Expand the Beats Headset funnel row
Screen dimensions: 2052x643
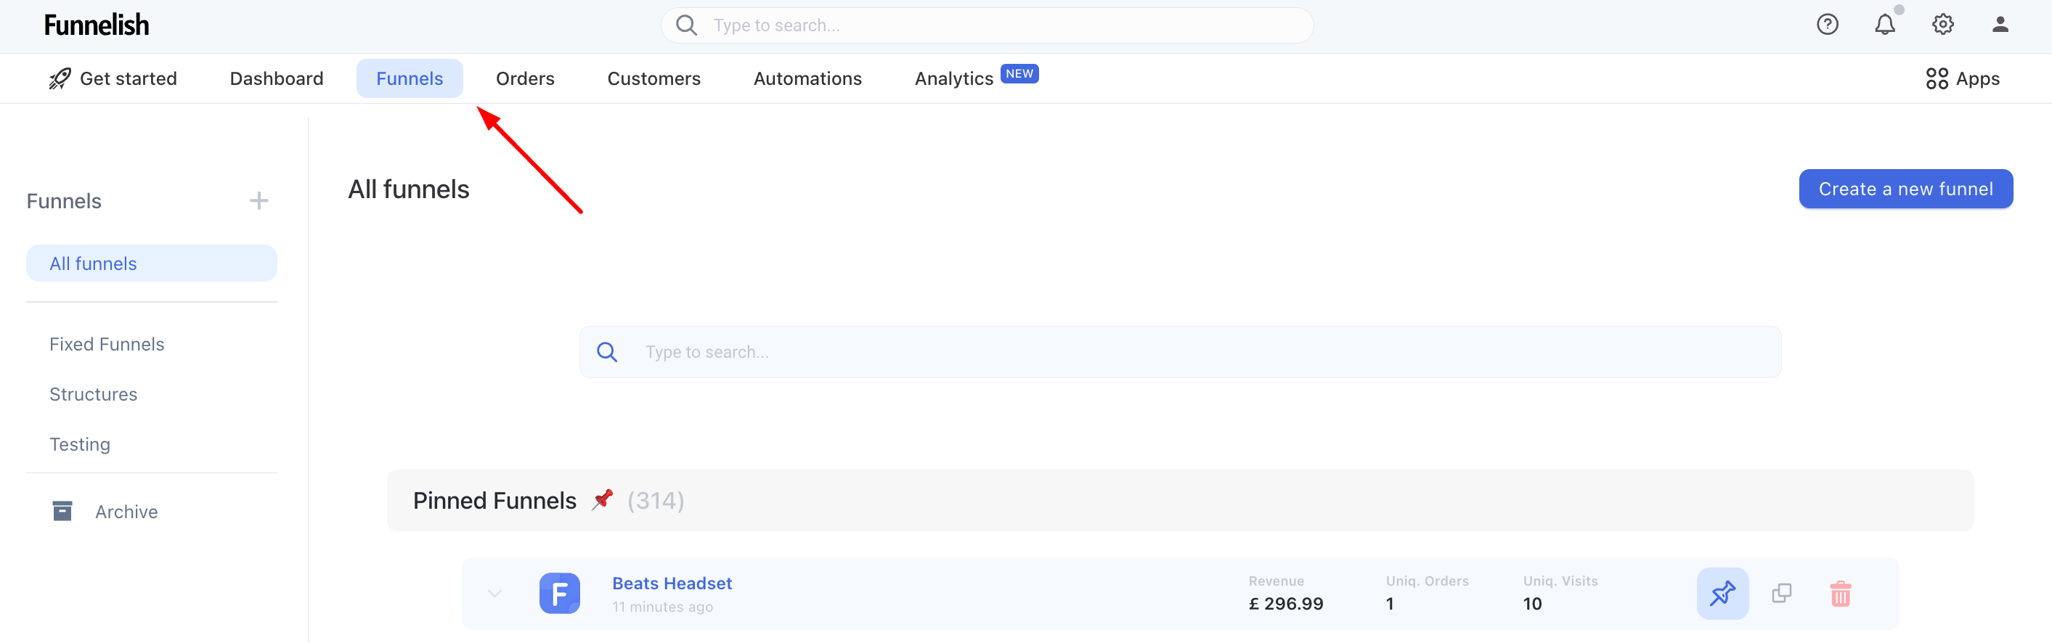(x=494, y=594)
